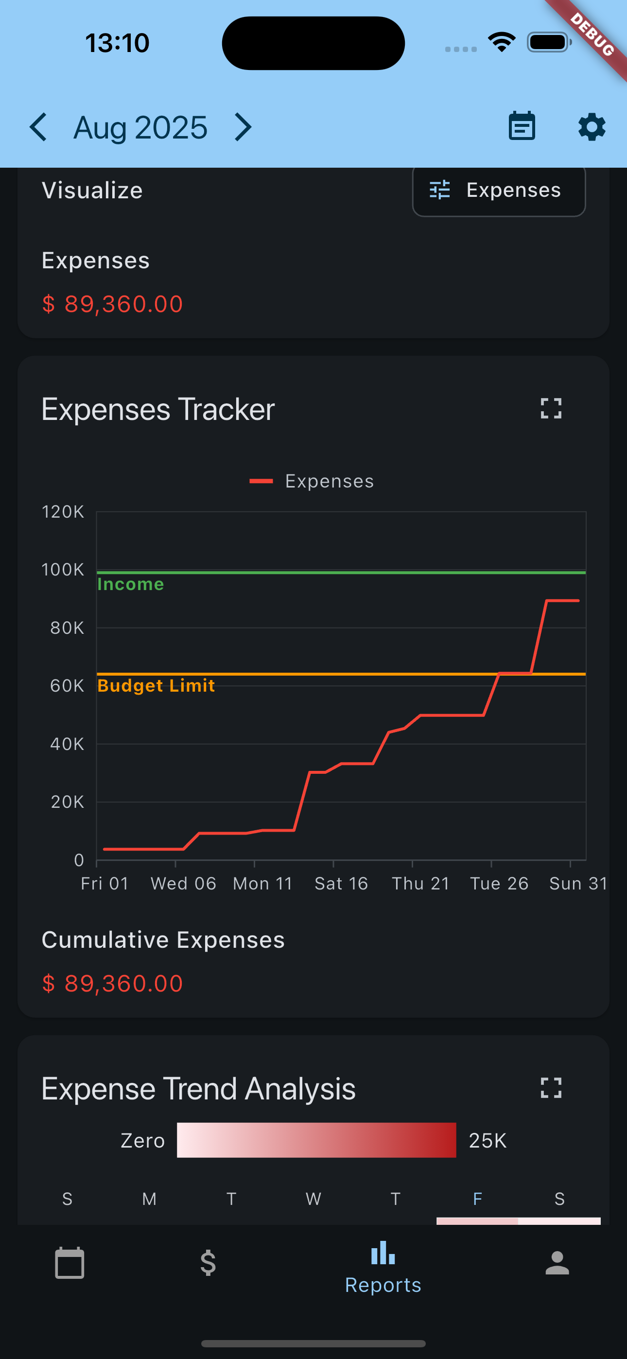Click the Sun 31 x-axis label
Viewport: 627px width, 1359px height.
point(578,884)
